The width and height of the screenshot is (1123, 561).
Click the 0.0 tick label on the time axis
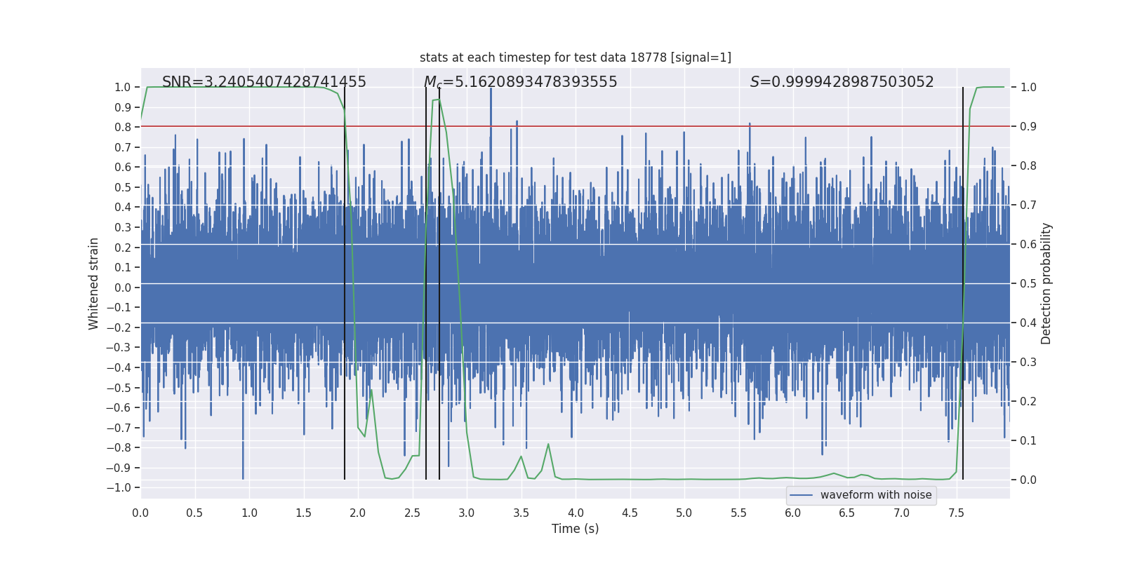(x=140, y=513)
